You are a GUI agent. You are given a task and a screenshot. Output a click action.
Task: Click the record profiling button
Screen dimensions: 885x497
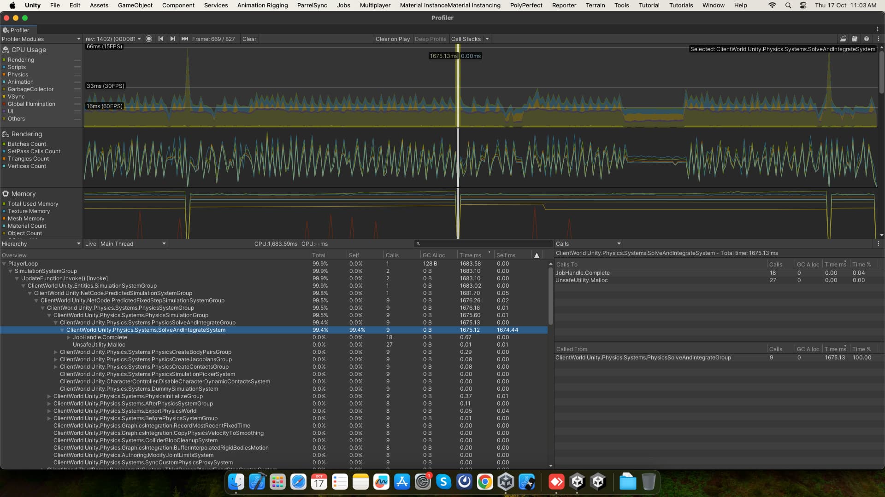point(149,39)
